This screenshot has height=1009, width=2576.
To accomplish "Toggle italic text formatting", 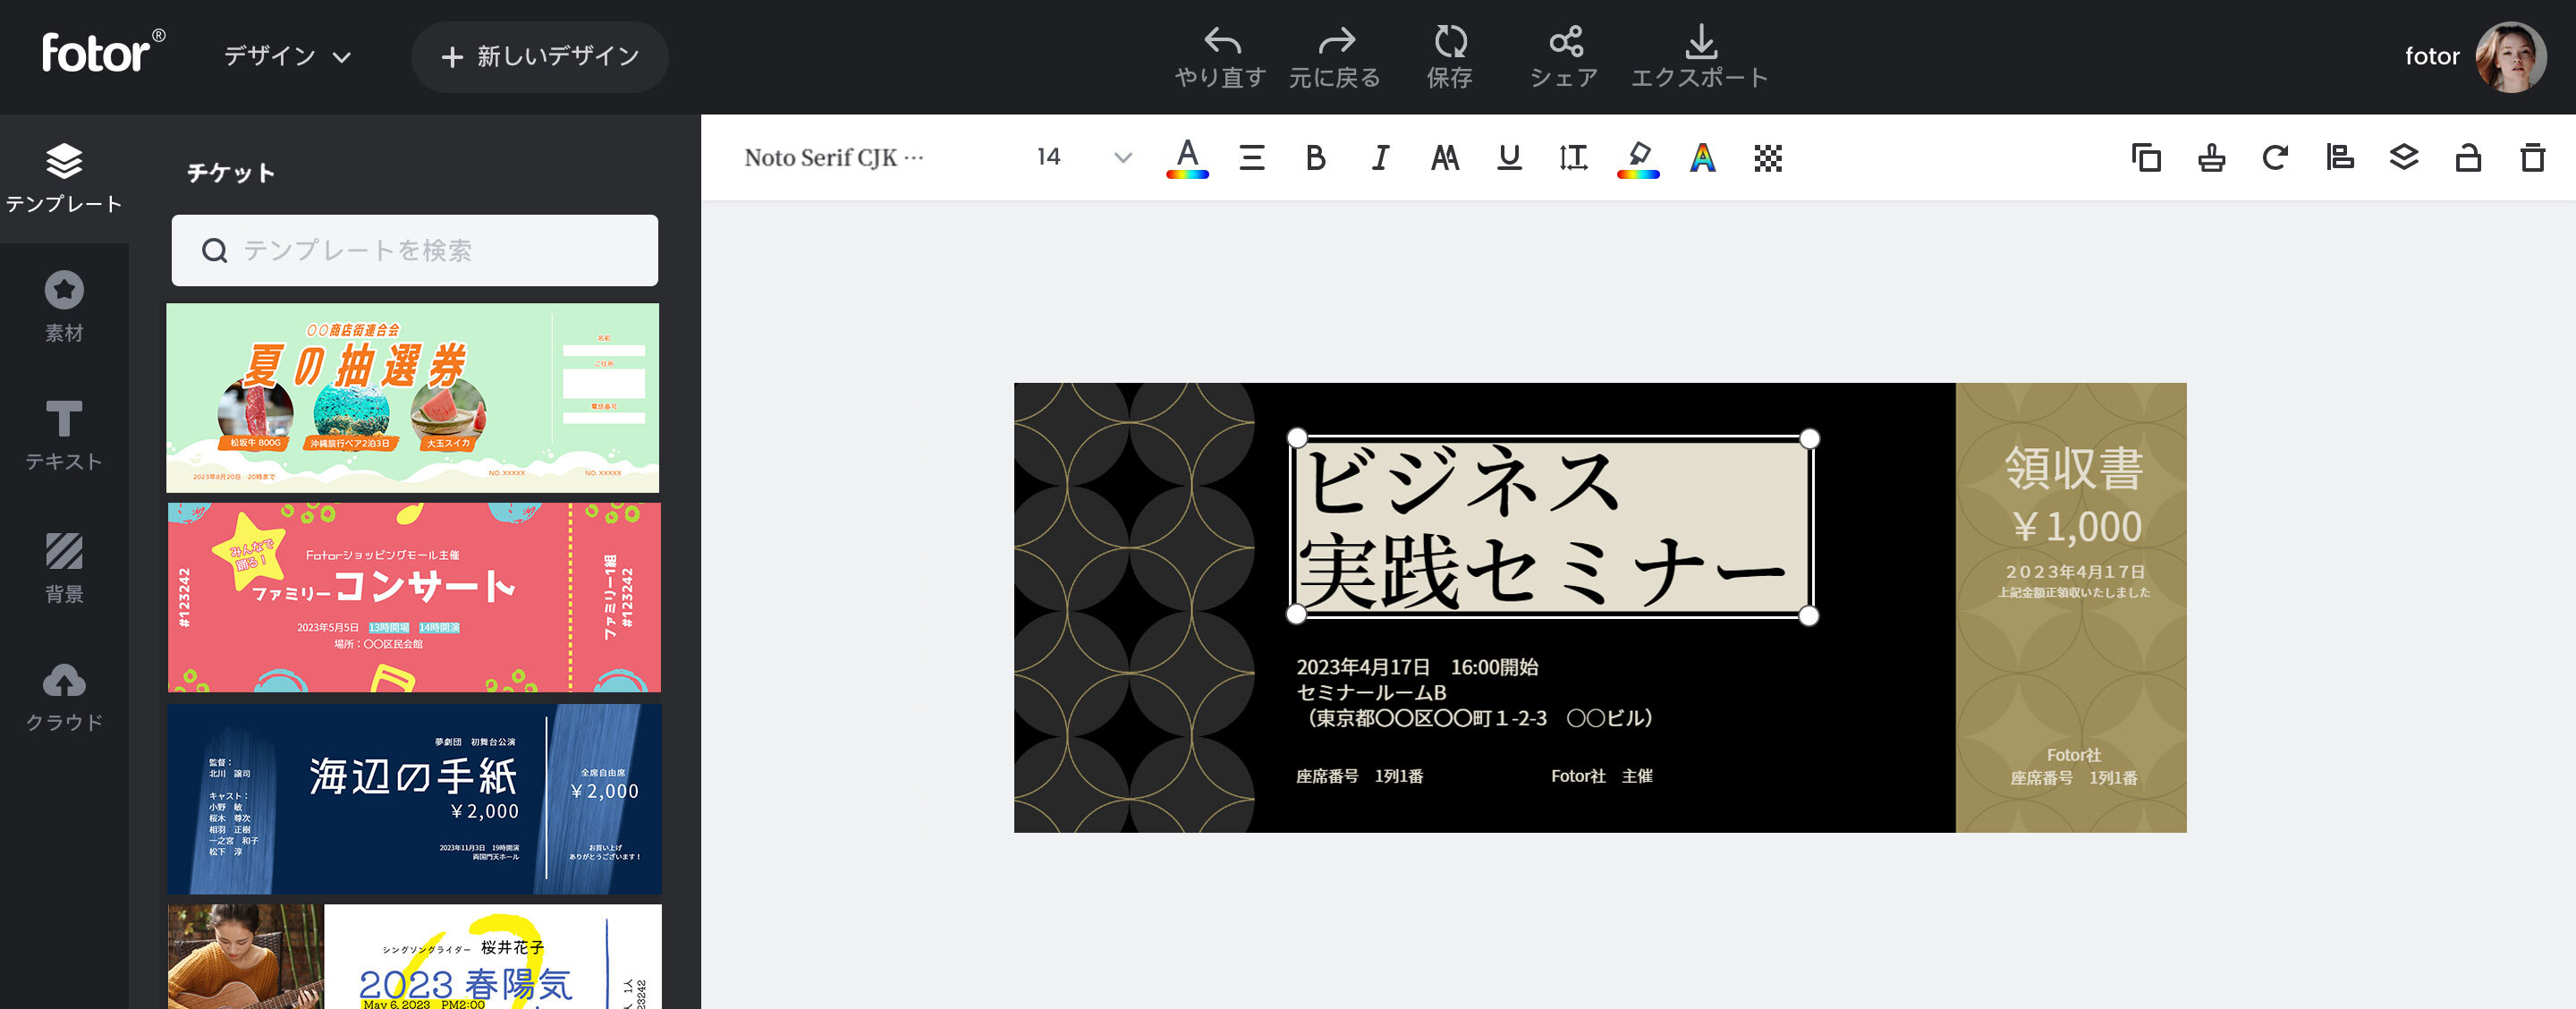I will coord(1380,158).
